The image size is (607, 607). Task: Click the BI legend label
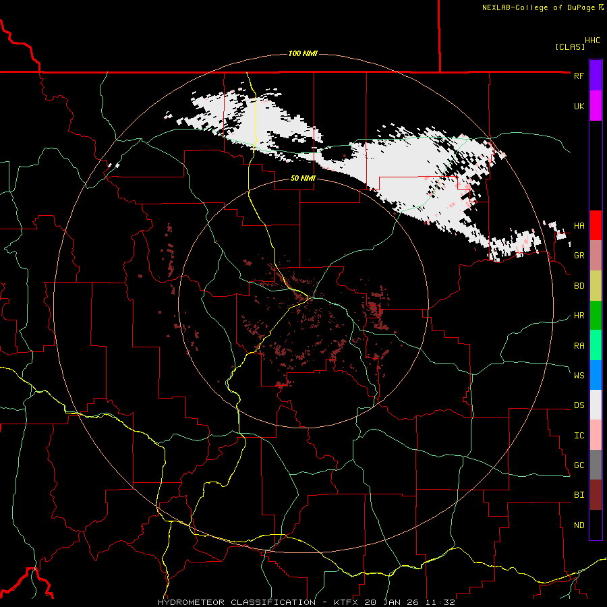[x=579, y=495]
